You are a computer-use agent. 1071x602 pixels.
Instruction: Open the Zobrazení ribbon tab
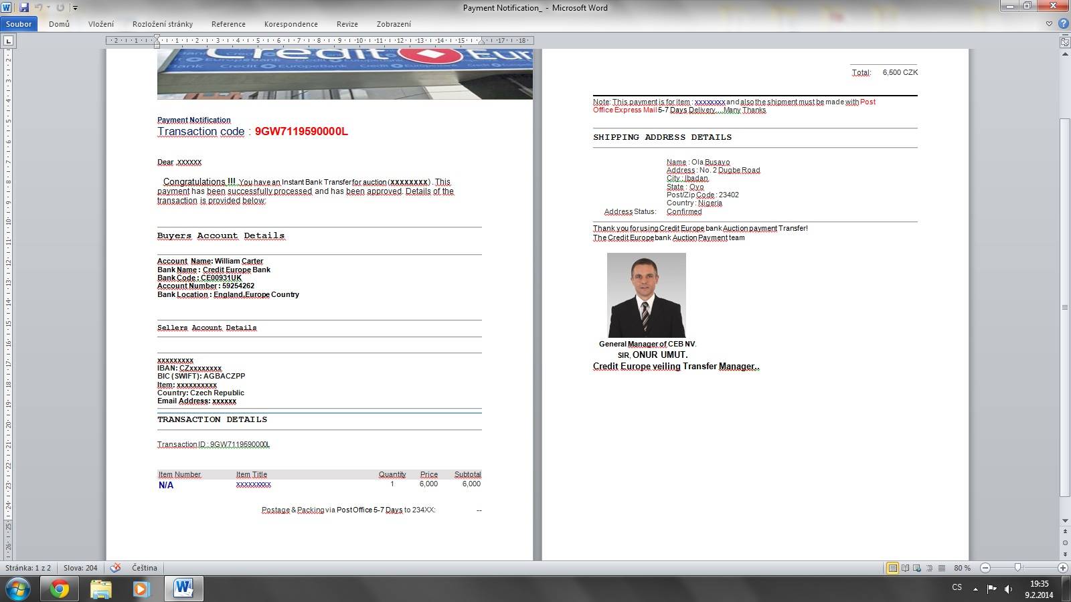[x=394, y=24]
